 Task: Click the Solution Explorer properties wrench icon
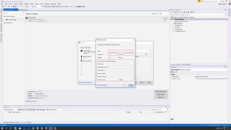191,12
